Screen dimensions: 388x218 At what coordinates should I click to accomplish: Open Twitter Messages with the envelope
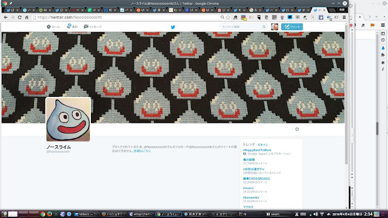[93, 27]
